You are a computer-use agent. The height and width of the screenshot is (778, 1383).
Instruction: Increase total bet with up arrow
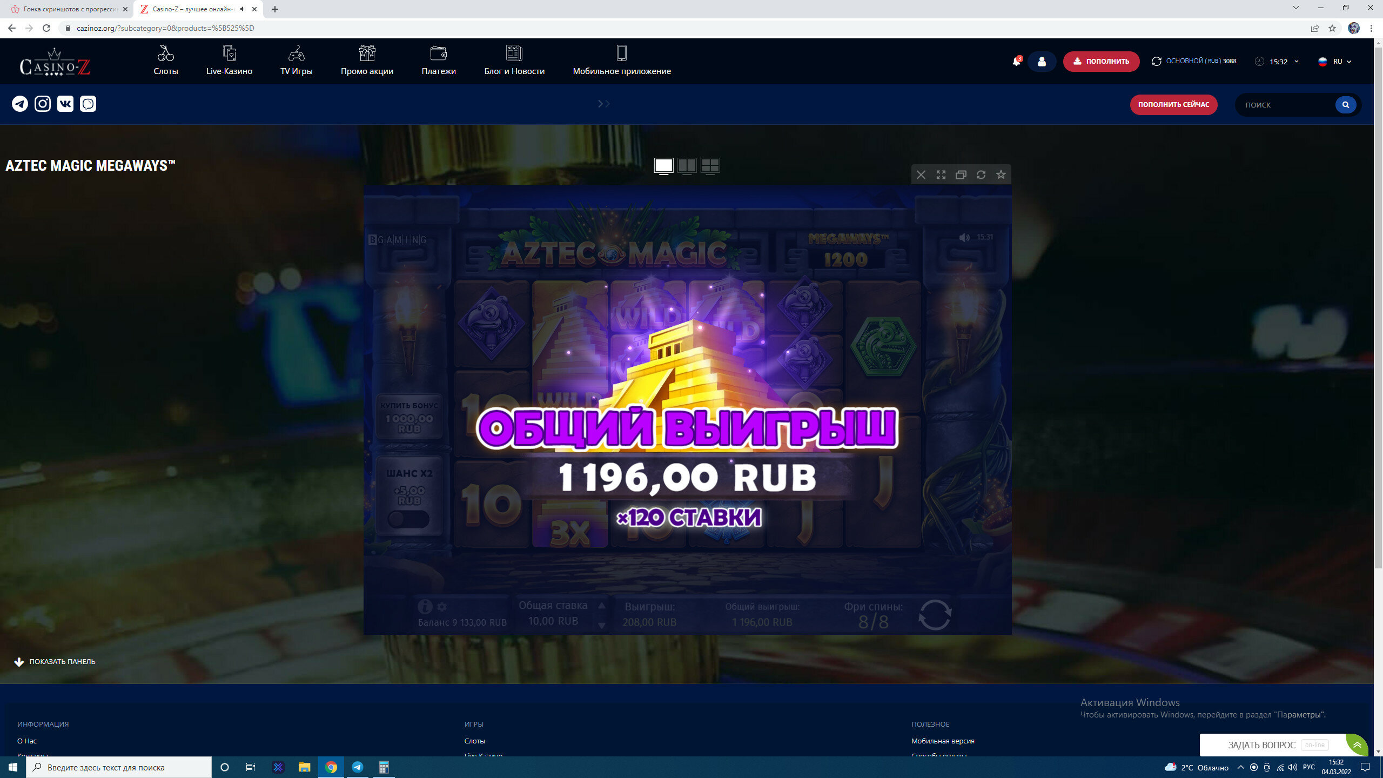point(602,606)
